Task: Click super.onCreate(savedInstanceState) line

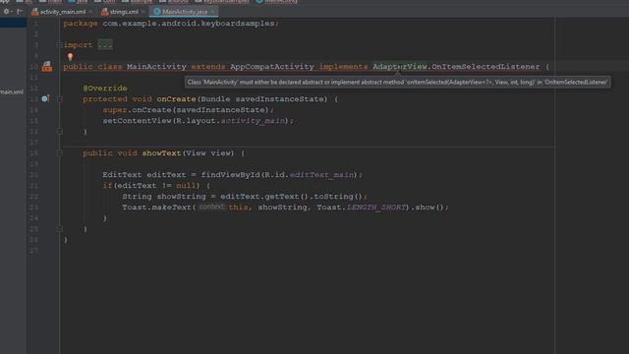Action: click(x=188, y=110)
